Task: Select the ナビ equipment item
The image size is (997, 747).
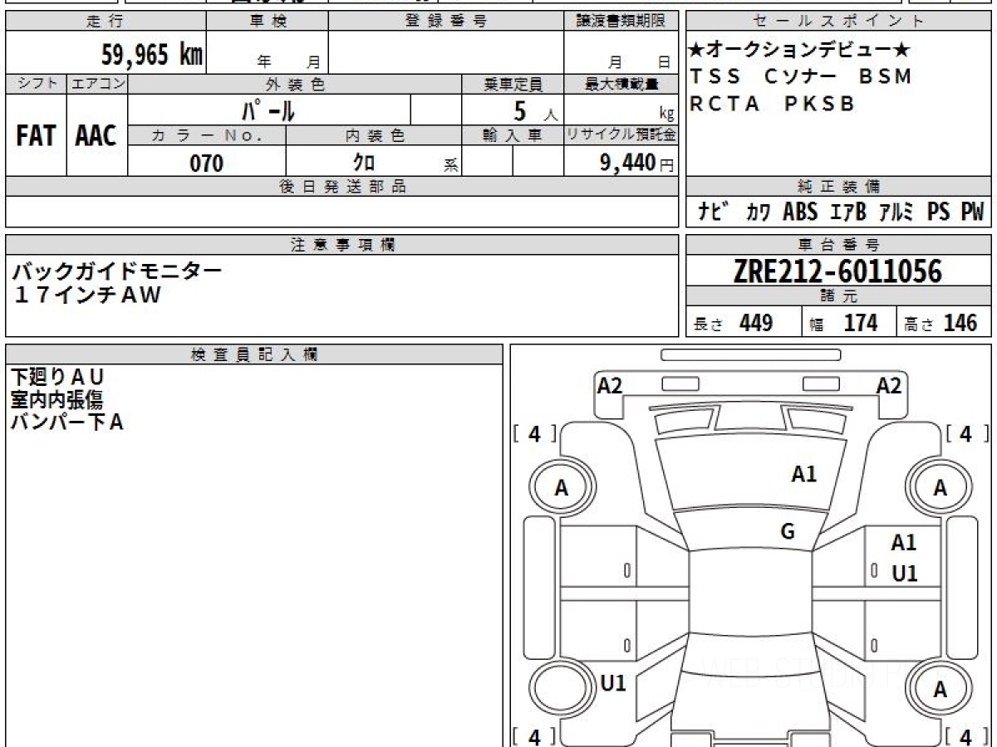Action: pos(714,212)
